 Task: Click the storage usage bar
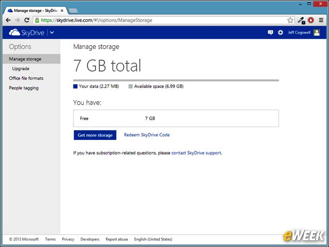[176, 80]
